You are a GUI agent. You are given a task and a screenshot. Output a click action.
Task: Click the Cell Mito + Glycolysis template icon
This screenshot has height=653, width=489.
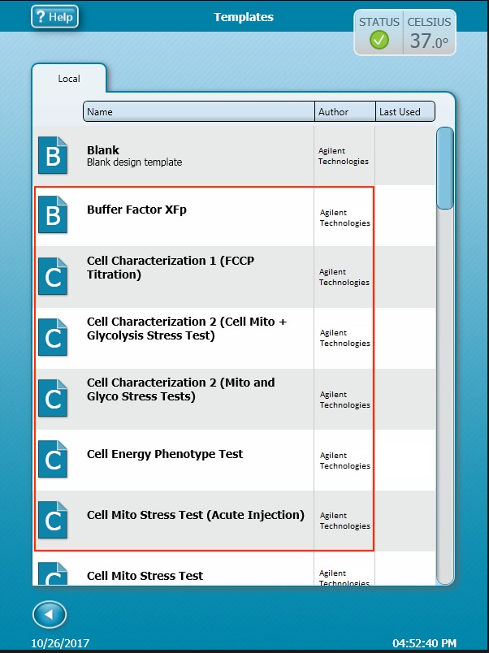coord(54,337)
